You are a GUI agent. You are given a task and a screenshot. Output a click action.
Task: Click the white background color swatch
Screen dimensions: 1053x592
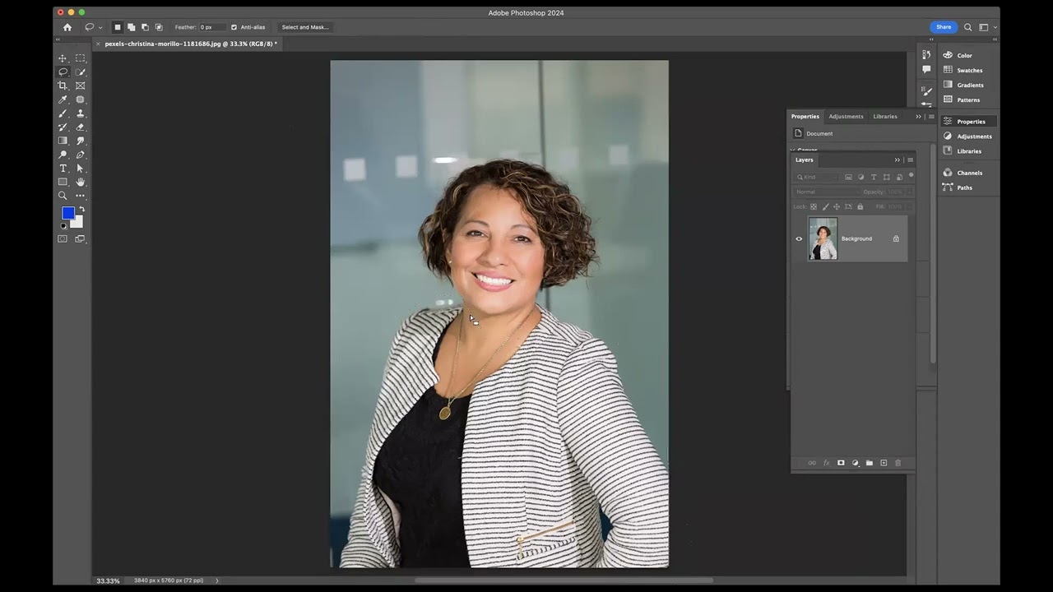coord(78,223)
